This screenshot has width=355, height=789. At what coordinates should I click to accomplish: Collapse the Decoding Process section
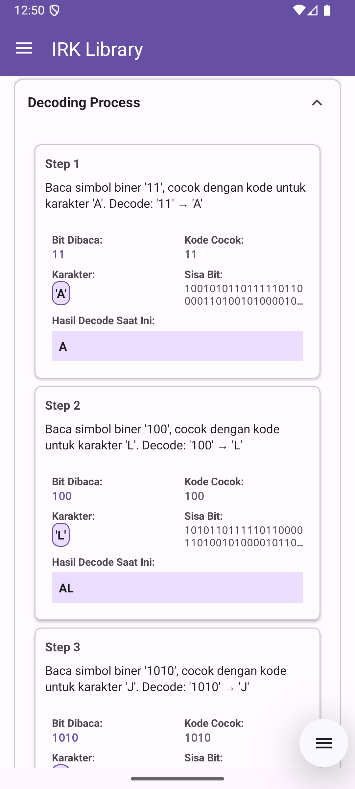click(x=317, y=103)
